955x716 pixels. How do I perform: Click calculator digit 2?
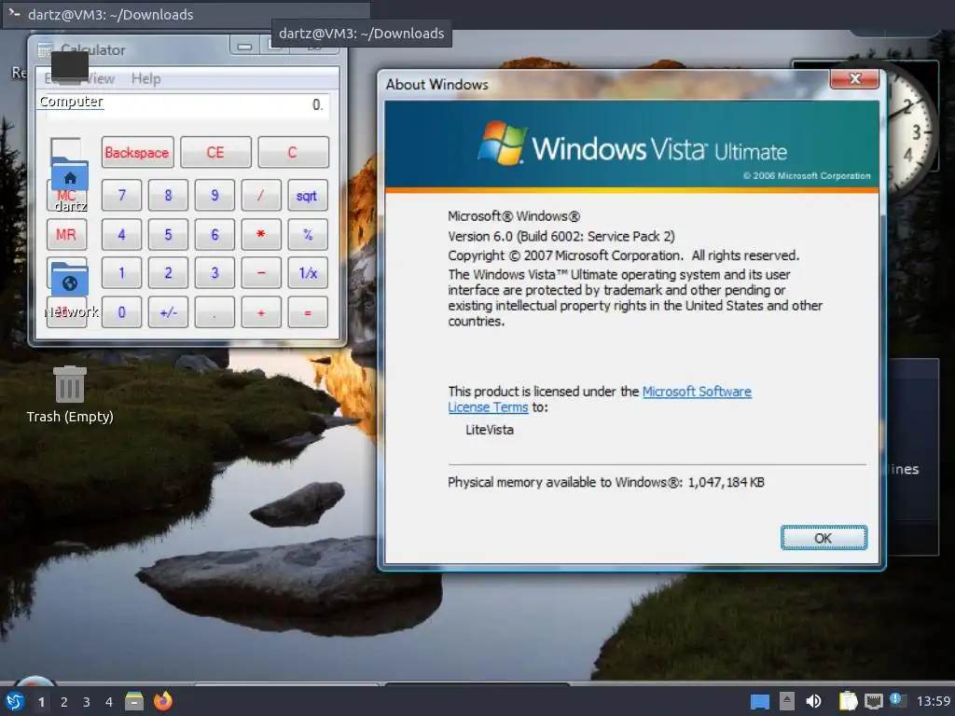pos(168,273)
